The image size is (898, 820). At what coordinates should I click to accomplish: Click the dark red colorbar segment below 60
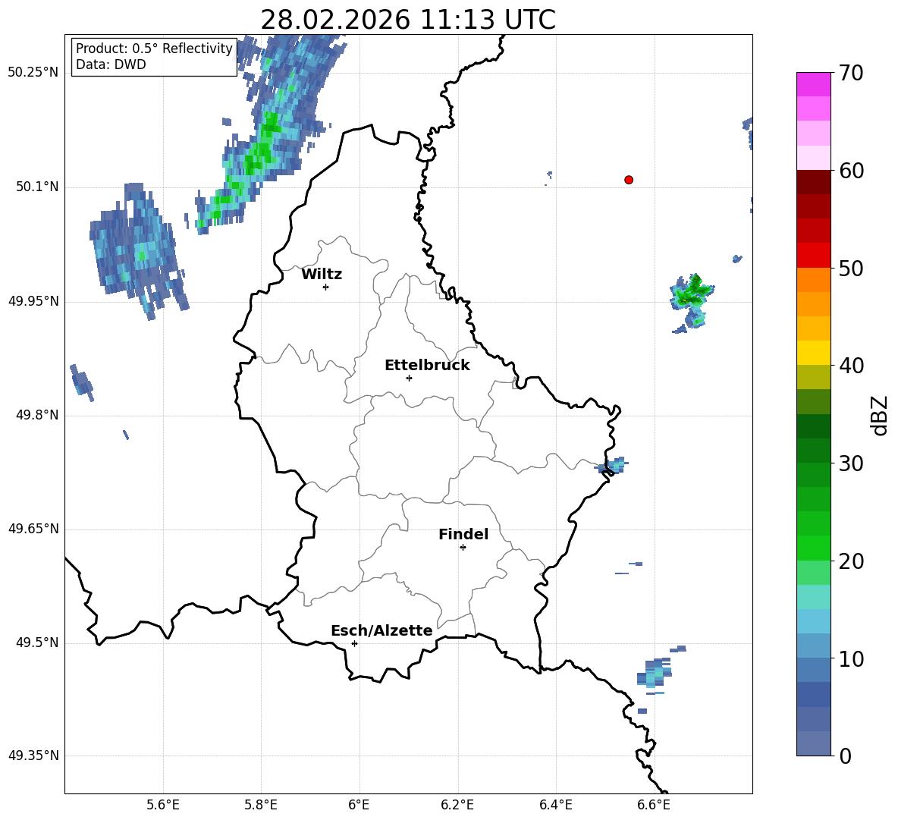coord(813,183)
